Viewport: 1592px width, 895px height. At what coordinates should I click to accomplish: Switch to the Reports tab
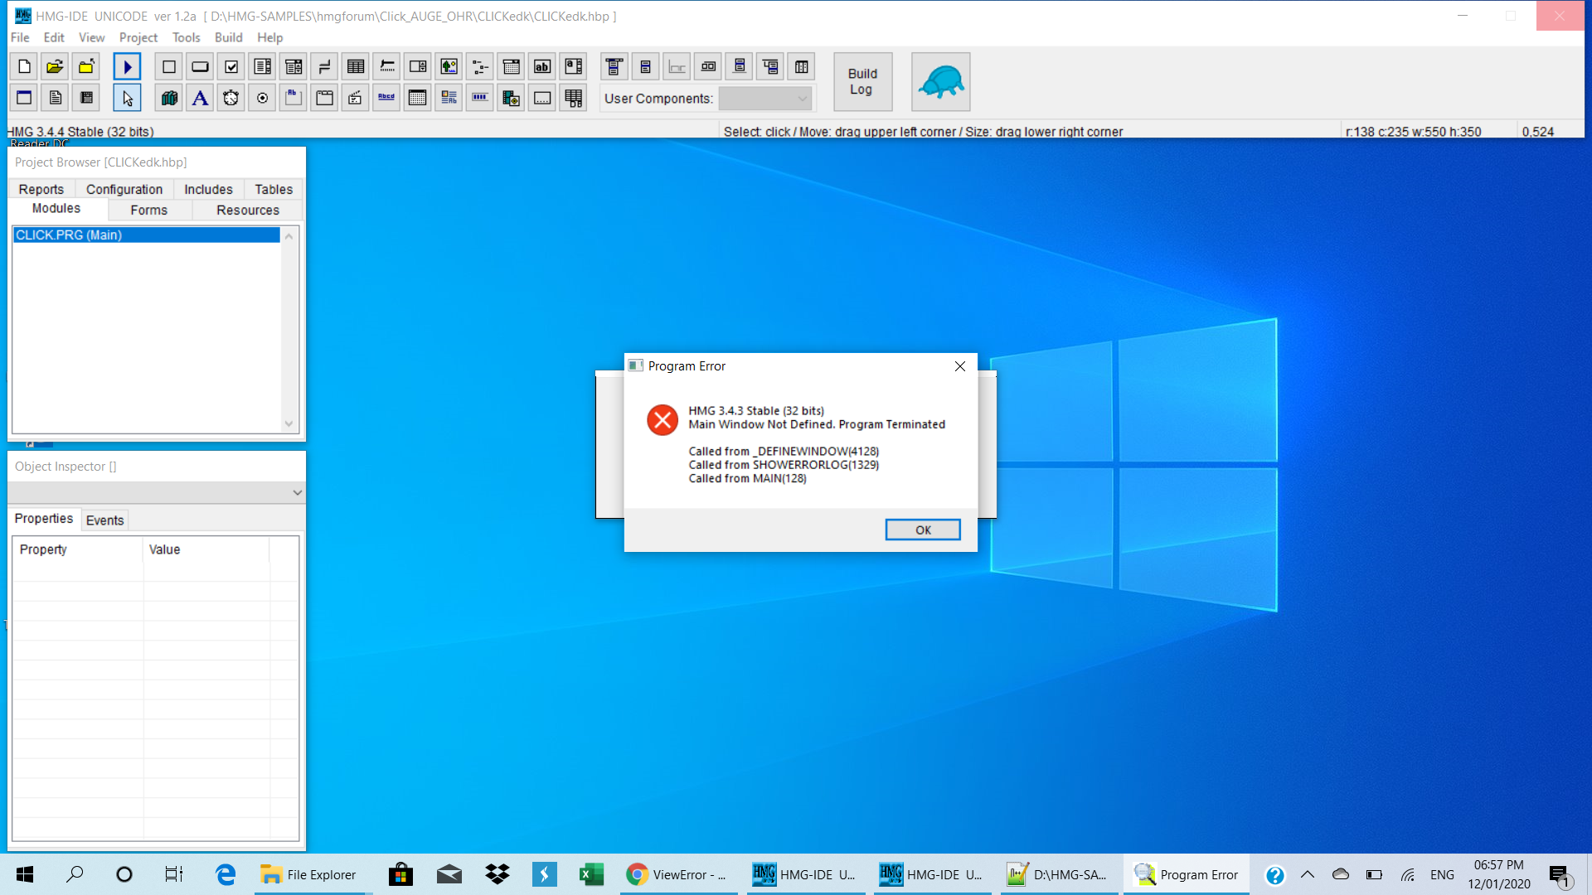click(x=39, y=189)
